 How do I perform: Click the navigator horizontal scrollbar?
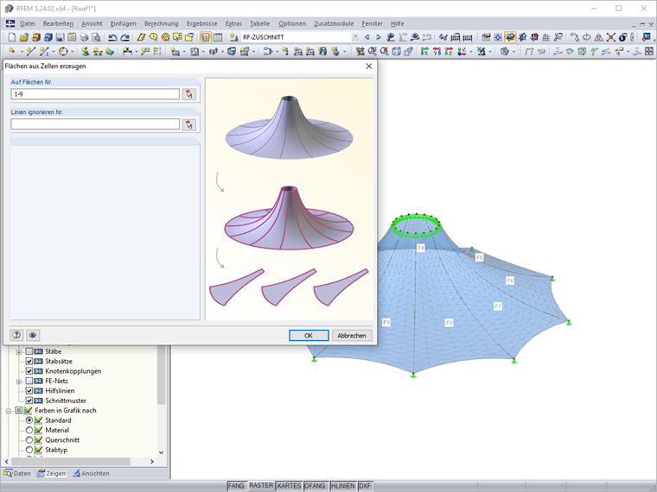(x=70, y=462)
